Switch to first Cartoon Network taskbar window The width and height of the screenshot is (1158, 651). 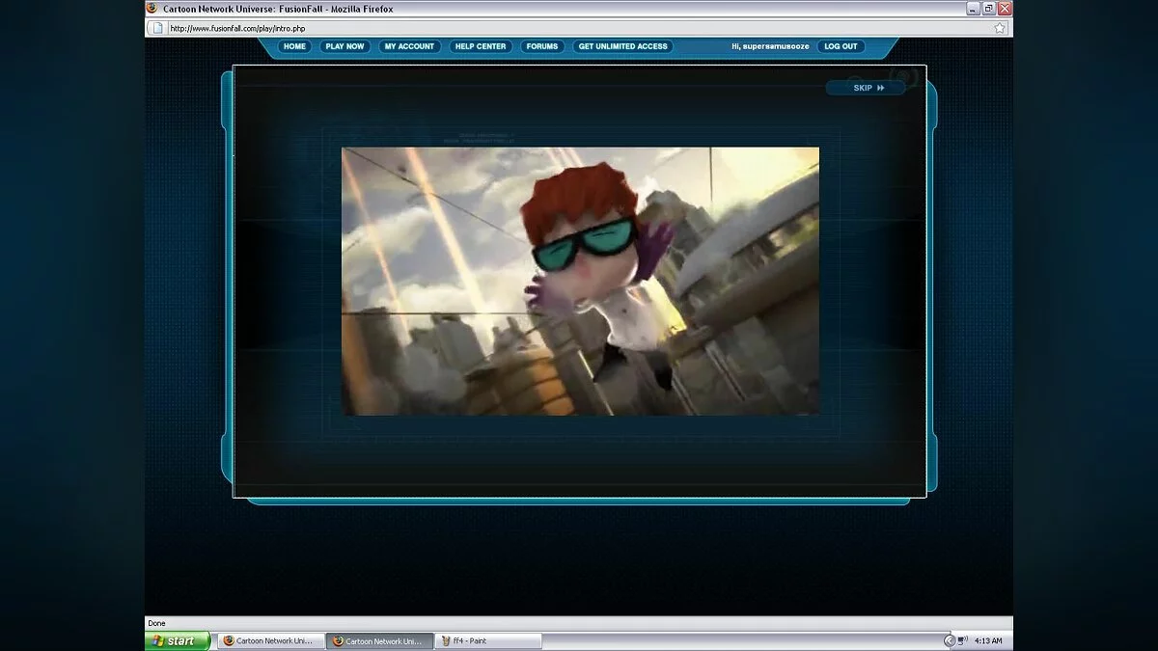[270, 640]
